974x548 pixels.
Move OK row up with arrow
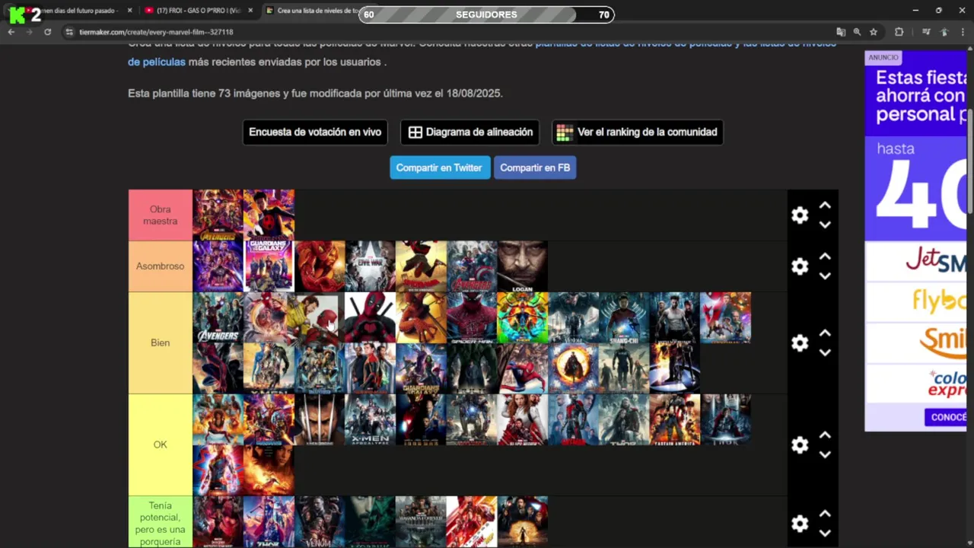click(825, 435)
